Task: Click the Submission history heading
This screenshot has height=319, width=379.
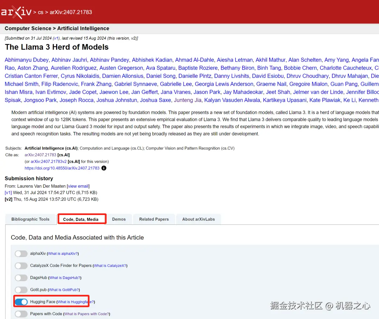Action: [x=29, y=179]
